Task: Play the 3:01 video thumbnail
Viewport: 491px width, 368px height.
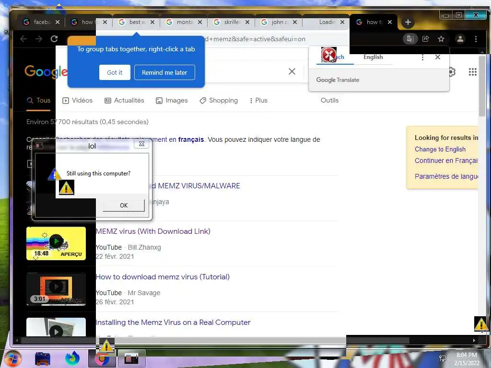Action: click(x=56, y=288)
